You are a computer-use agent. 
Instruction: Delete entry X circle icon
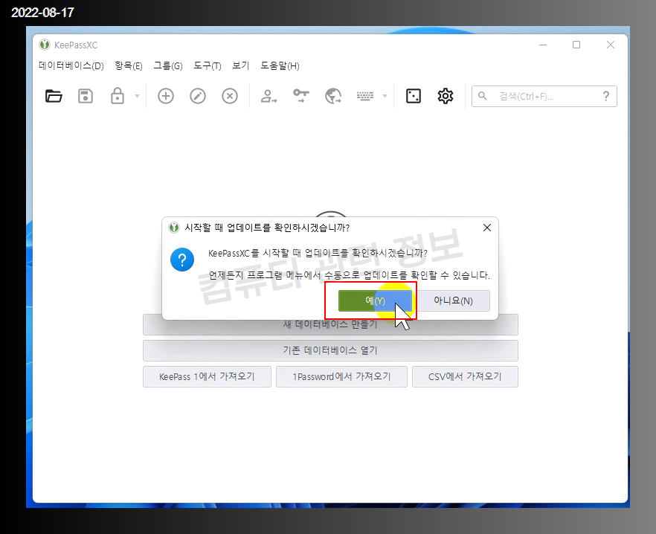(x=230, y=96)
